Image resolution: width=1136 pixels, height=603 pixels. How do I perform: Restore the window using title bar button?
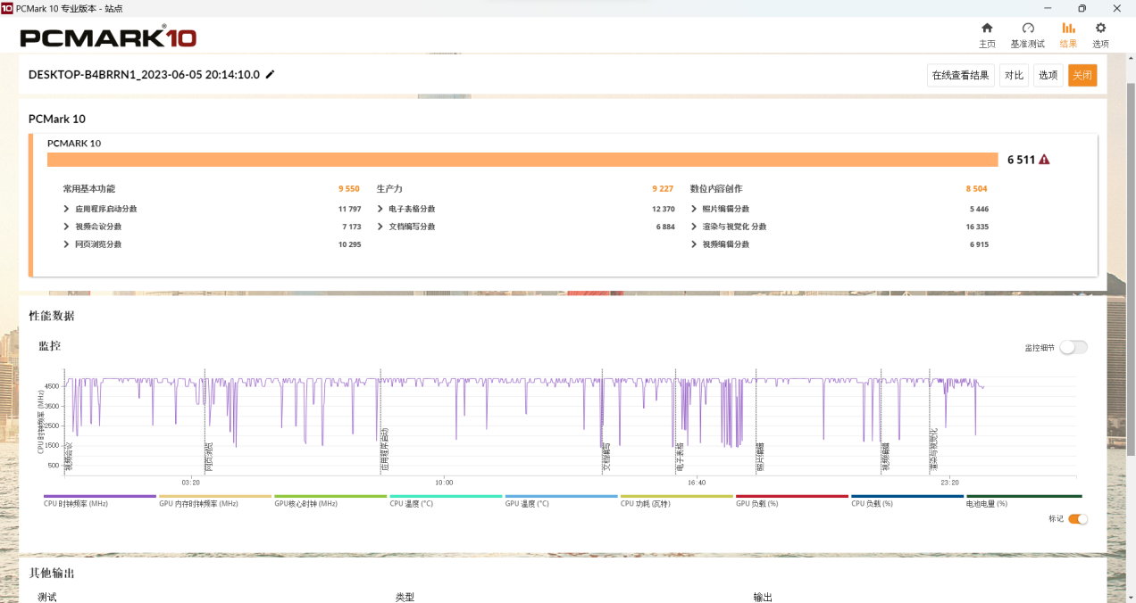click(1082, 8)
